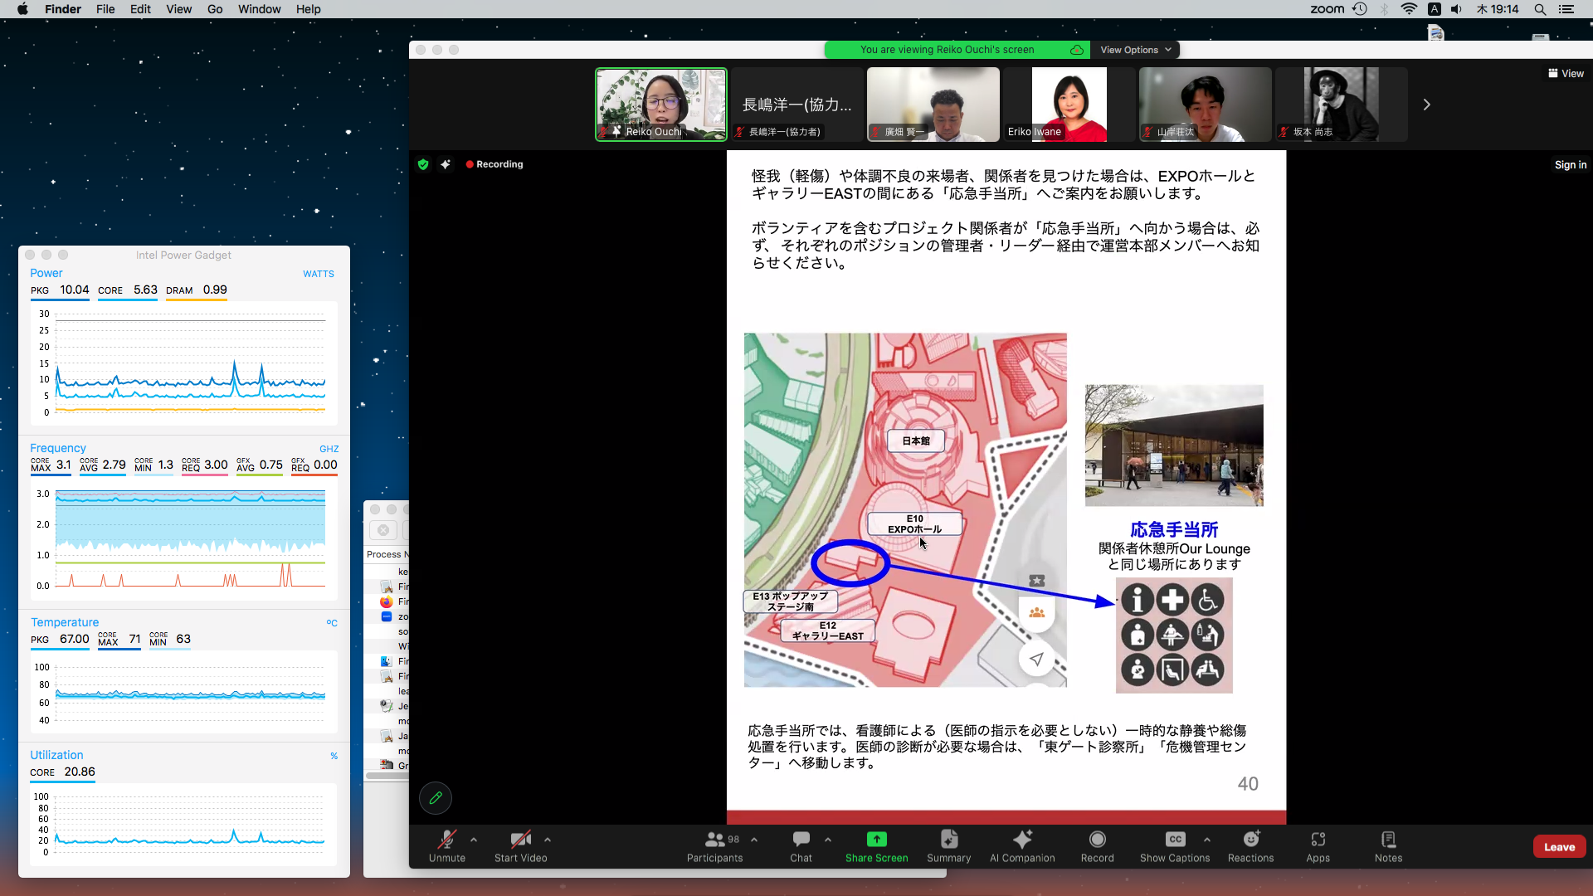Expand the View Options dropdown
Screen dimensions: 1593x896
click(x=1135, y=50)
